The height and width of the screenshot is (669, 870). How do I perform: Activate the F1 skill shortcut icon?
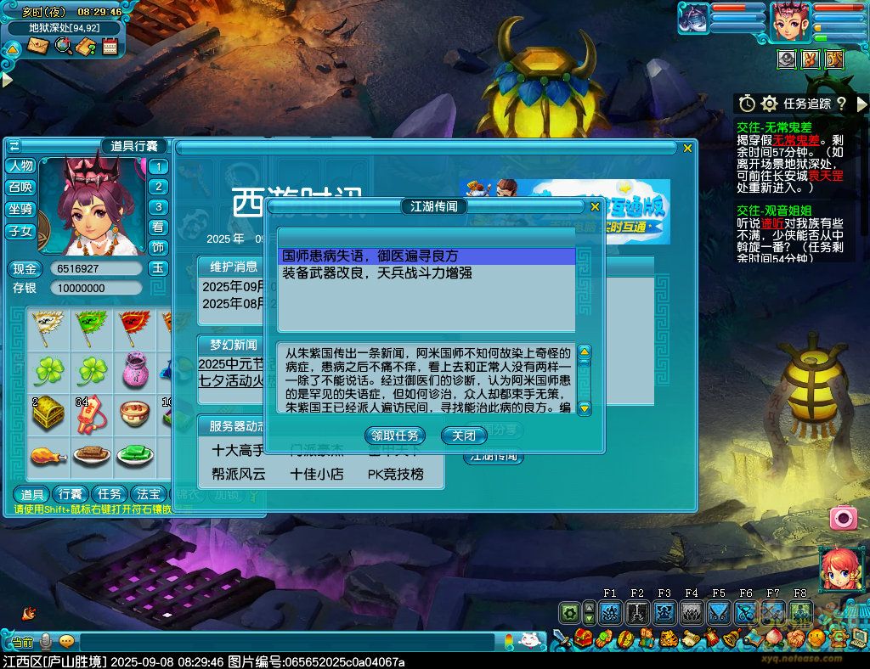pyautogui.click(x=609, y=612)
